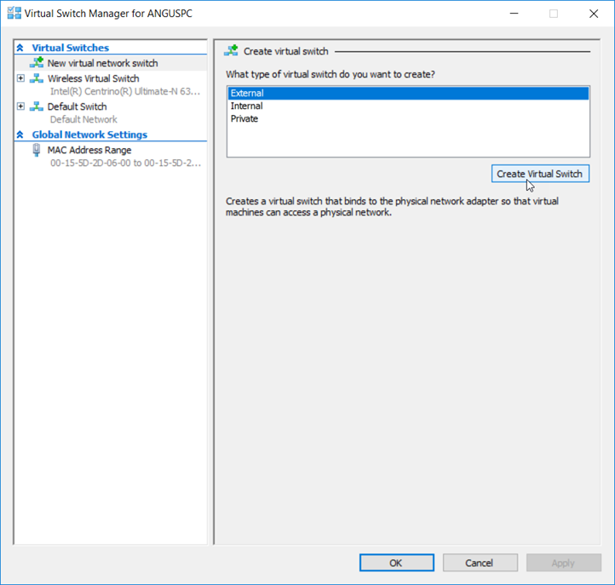
Task: Collapse the Global Network Settings section chevron
Action: (20, 135)
